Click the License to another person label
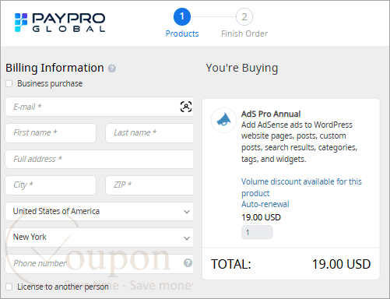The image size is (390, 299). pyautogui.click(x=63, y=287)
